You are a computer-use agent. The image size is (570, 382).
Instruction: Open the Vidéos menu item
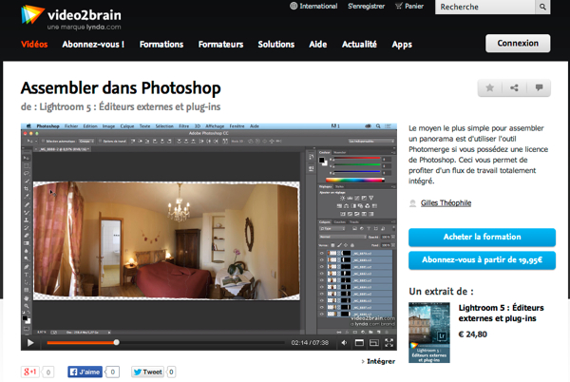(x=34, y=45)
